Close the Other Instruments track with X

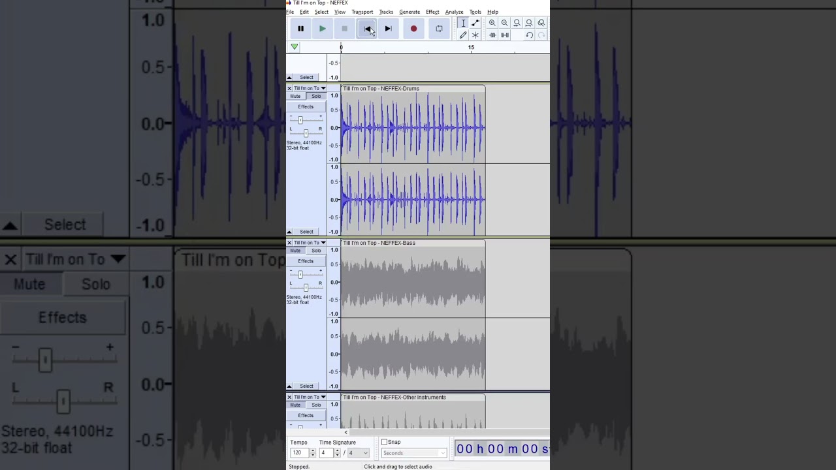tap(289, 397)
